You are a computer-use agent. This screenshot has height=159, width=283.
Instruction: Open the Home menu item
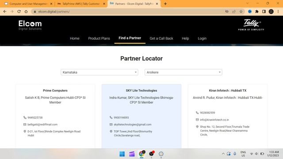pos(75,38)
